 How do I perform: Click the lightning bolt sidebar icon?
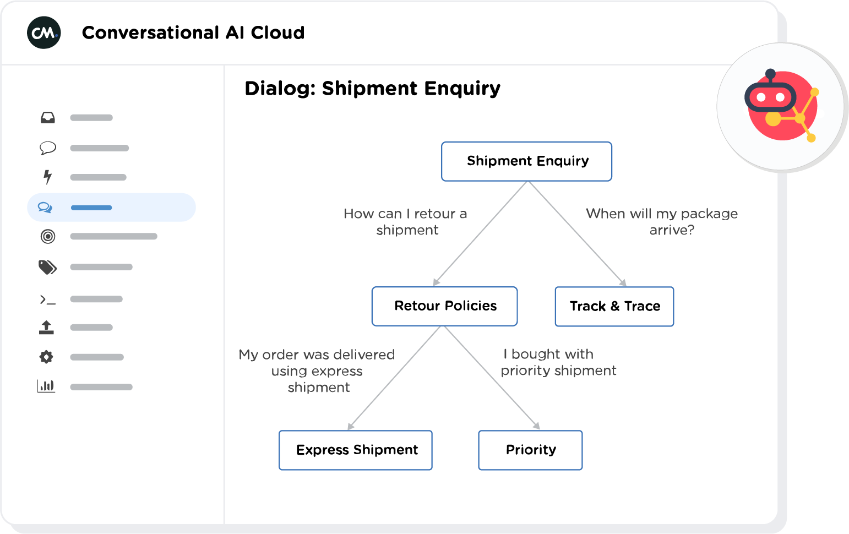click(48, 177)
